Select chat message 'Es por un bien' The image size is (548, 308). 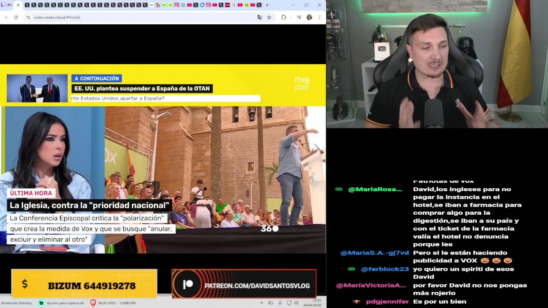440,302
